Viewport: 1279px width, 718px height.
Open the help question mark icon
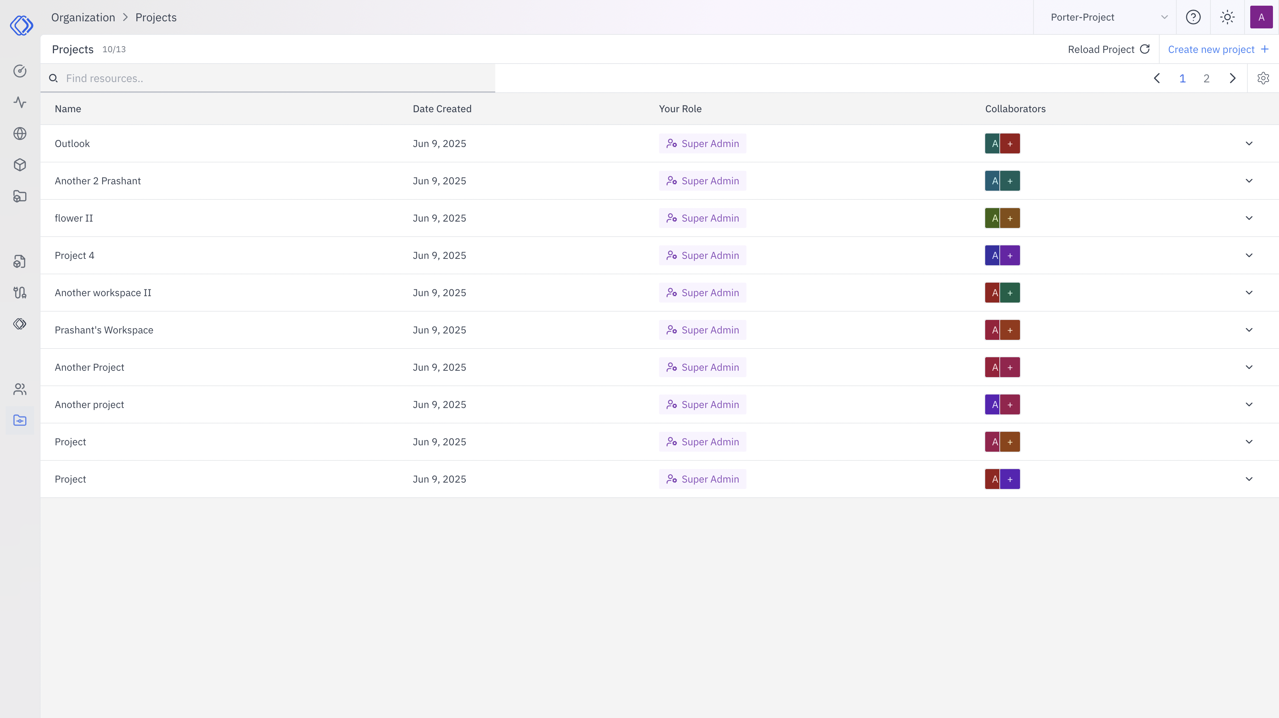tap(1193, 17)
